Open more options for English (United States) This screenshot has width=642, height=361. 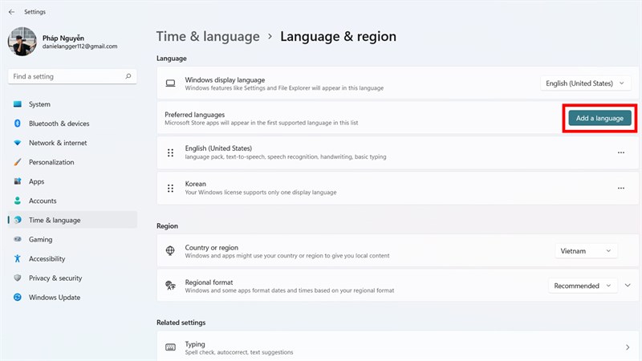click(x=620, y=152)
